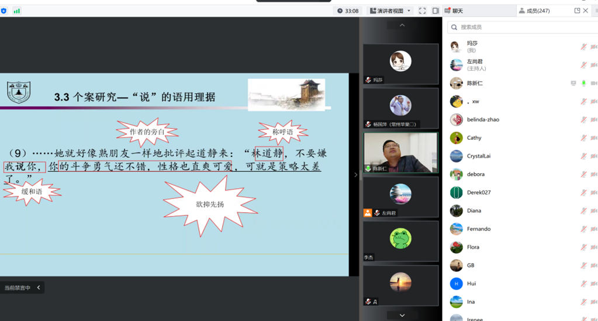Click the screen share icon next to 陈新仁

[573, 84]
